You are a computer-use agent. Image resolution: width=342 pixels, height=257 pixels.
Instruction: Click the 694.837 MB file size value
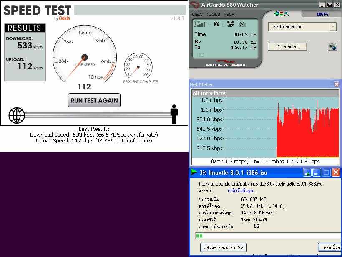(254, 199)
